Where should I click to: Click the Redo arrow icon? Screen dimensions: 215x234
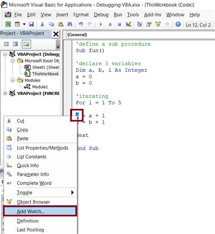click(90, 24)
